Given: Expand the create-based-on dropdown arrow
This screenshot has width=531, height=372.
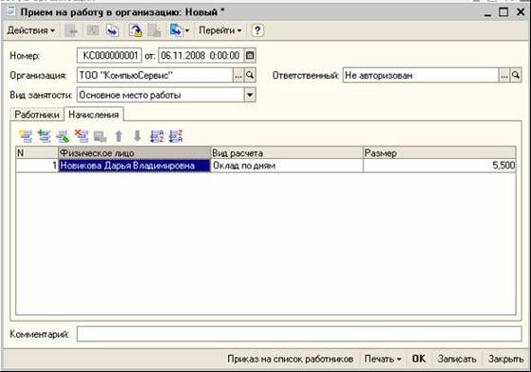Looking at the screenshot, I should point(187,30).
